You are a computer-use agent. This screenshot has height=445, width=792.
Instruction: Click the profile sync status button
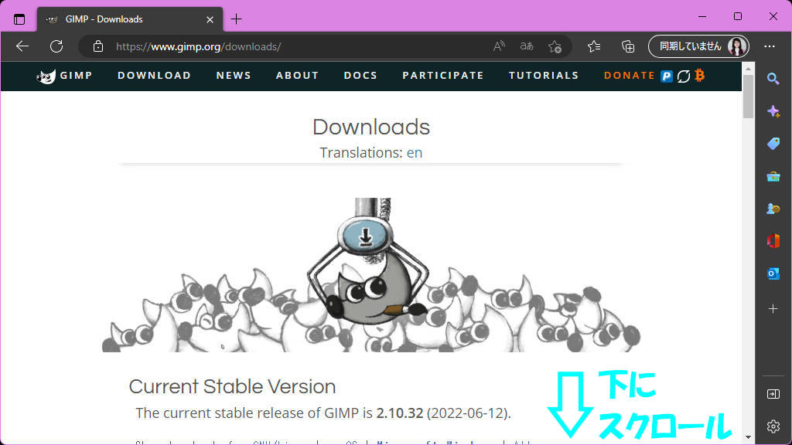click(698, 46)
